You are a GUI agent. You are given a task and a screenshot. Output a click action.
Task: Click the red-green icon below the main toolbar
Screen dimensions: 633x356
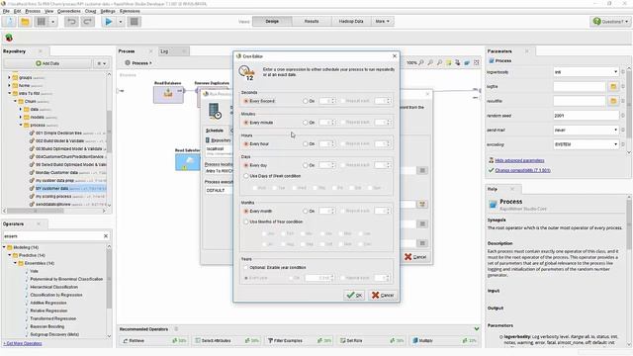coord(9,38)
